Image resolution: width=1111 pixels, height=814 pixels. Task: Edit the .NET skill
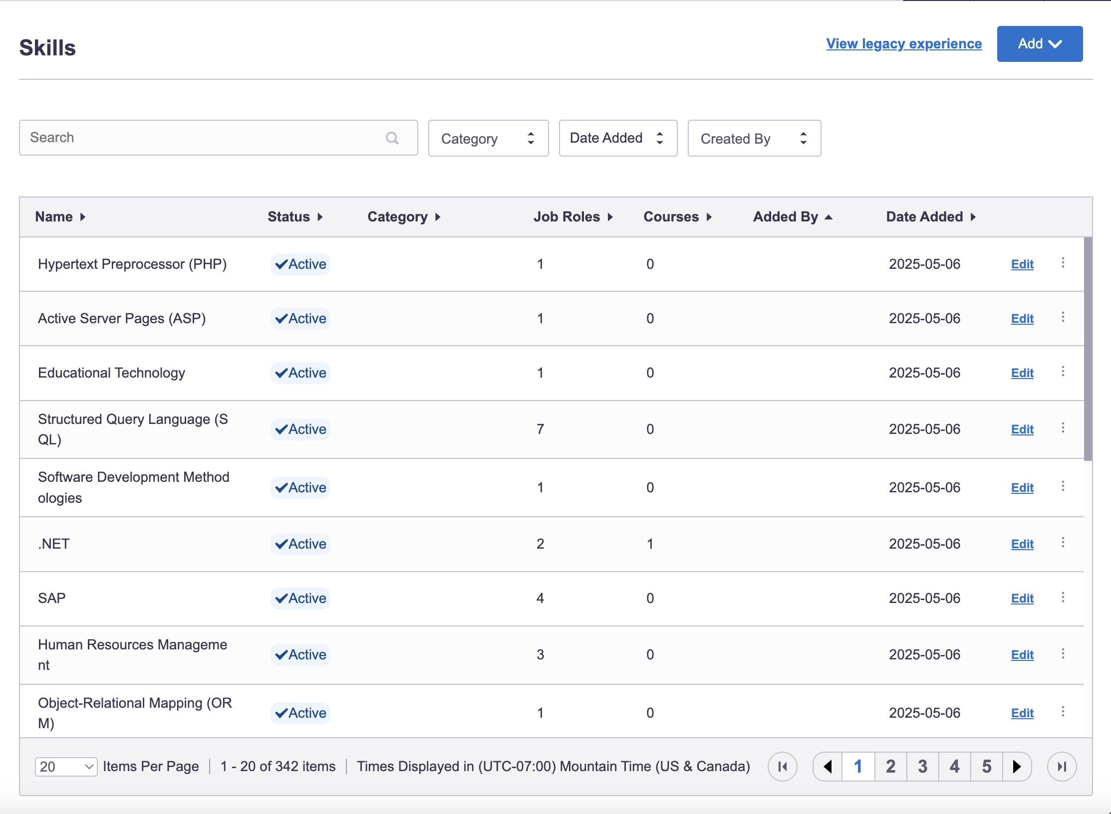click(1022, 544)
